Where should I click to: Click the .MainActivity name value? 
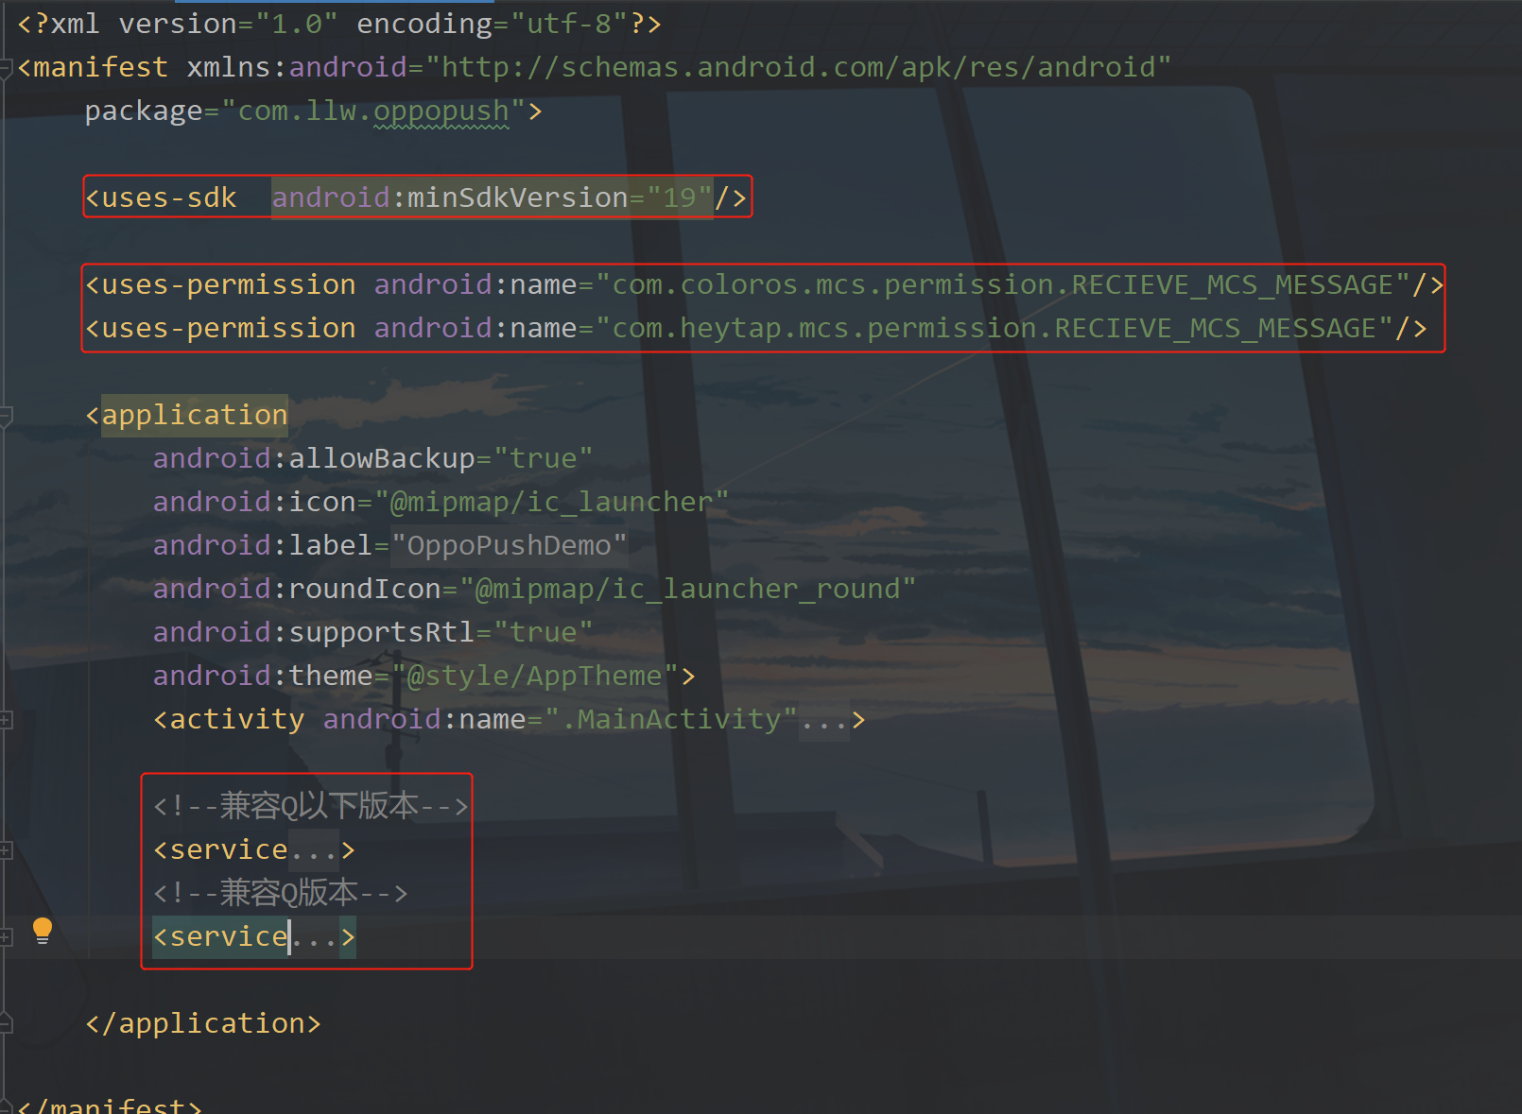671,720
